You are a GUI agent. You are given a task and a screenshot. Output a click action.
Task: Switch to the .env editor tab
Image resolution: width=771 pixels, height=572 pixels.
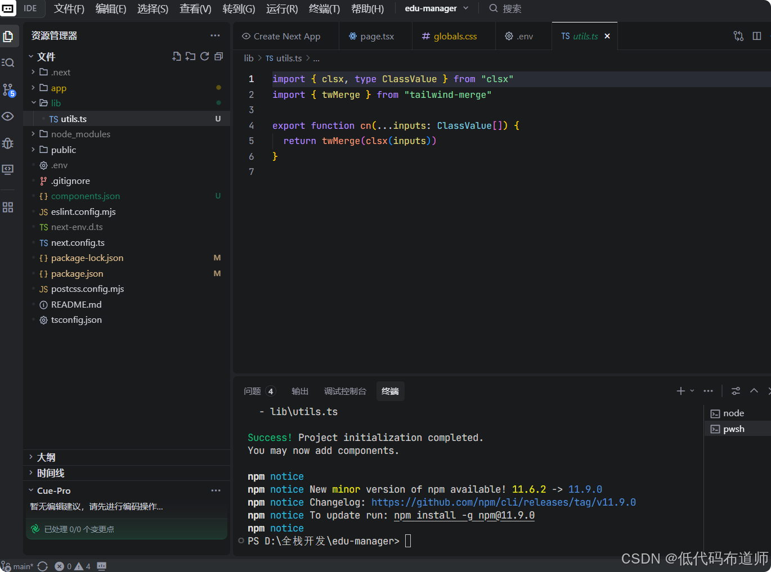click(x=524, y=36)
